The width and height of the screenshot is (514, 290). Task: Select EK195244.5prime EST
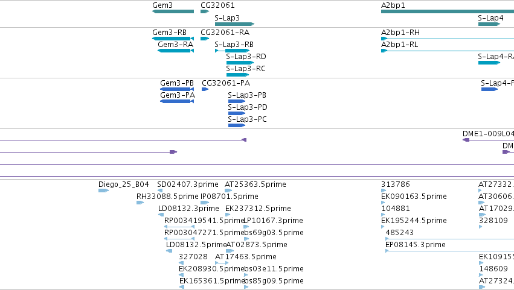[383, 227]
